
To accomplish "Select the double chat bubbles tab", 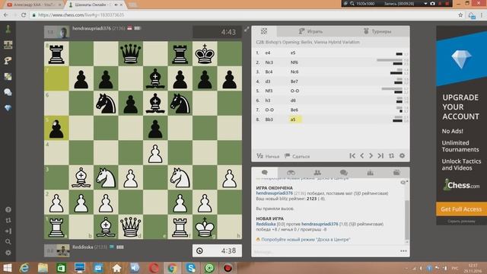I will coord(343,173).
